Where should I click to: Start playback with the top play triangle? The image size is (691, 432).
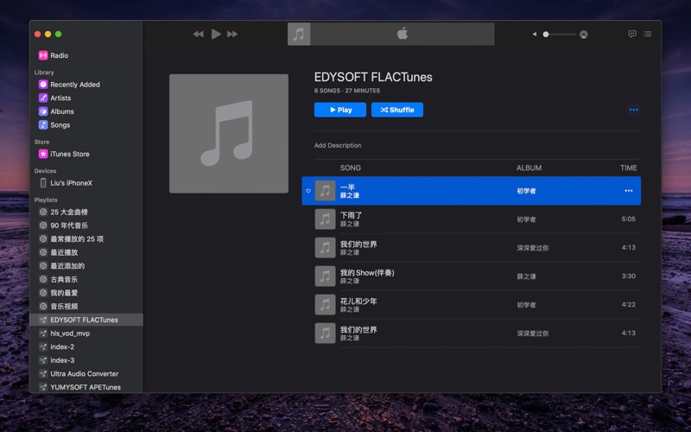tap(216, 34)
